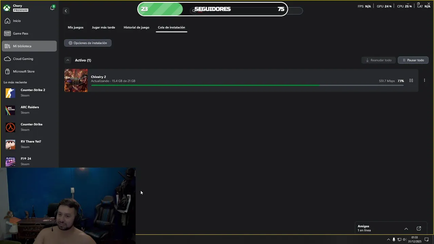This screenshot has height=244, width=434.
Task: Pop out the Amigos panel window
Action: [419, 229]
